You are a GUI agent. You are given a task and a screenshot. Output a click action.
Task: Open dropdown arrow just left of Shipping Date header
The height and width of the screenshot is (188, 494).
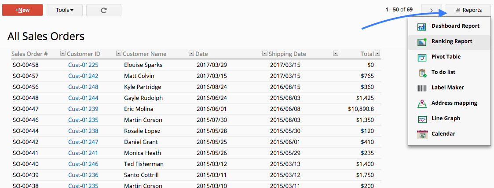click(x=264, y=54)
